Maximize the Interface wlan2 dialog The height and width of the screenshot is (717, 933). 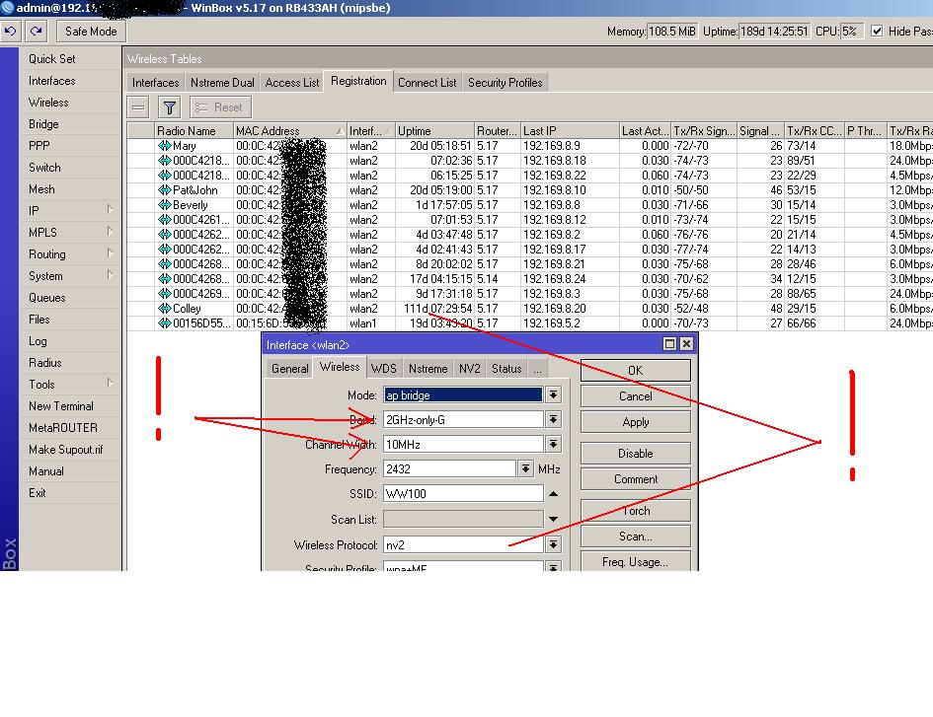point(669,343)
